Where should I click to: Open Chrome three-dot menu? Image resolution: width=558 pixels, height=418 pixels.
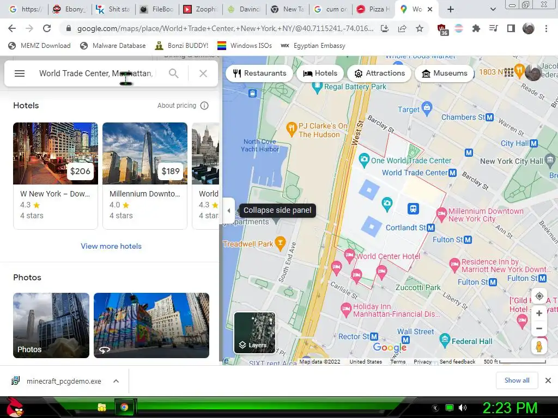[x=546, y=28]
